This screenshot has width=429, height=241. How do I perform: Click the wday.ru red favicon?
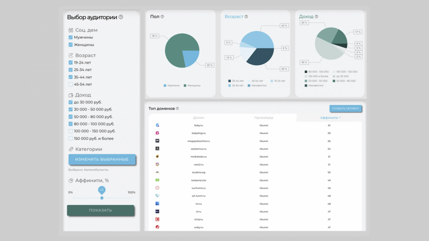click(x=157, y=227)
